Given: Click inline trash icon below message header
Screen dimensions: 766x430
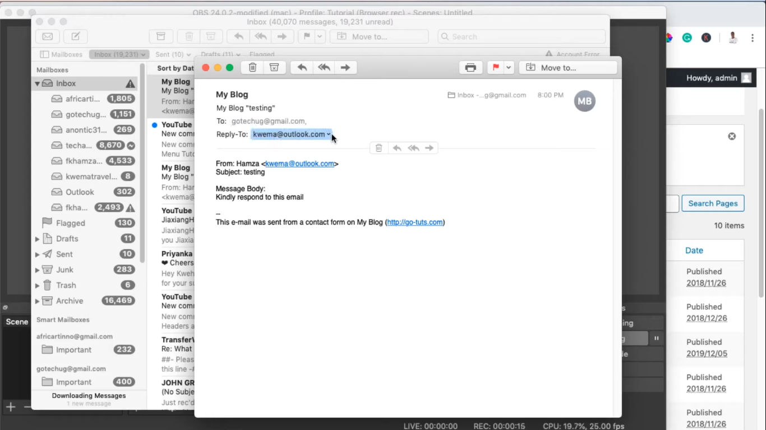Looking at the screenshot, I should (379, 148).
